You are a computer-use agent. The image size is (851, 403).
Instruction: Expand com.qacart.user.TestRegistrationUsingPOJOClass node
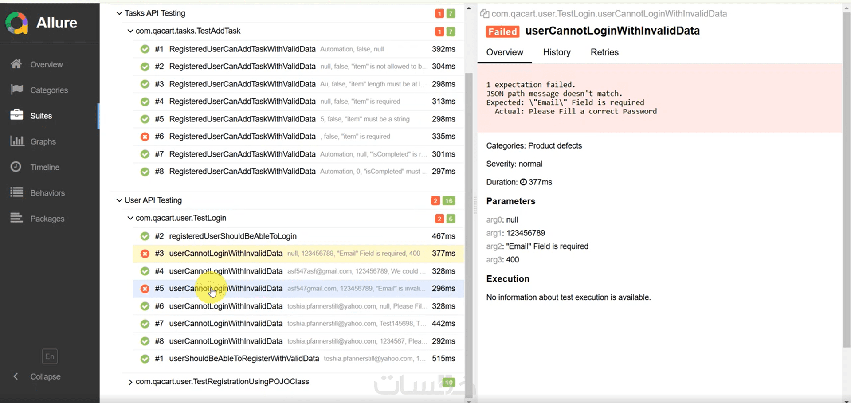click(130, 382)
